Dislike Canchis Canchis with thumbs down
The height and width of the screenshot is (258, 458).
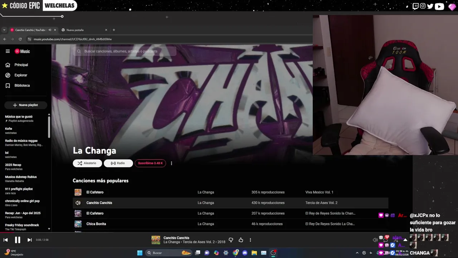pyautogui.click(x=231, y=240)
